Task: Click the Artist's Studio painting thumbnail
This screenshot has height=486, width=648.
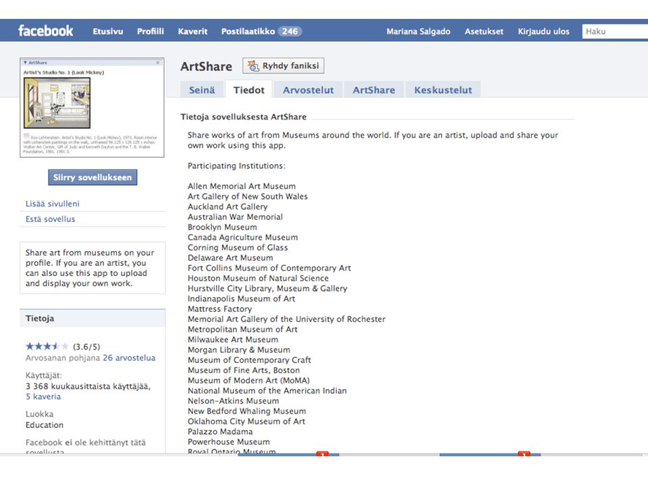Action: pyautogui.click(x=57, y=103)
